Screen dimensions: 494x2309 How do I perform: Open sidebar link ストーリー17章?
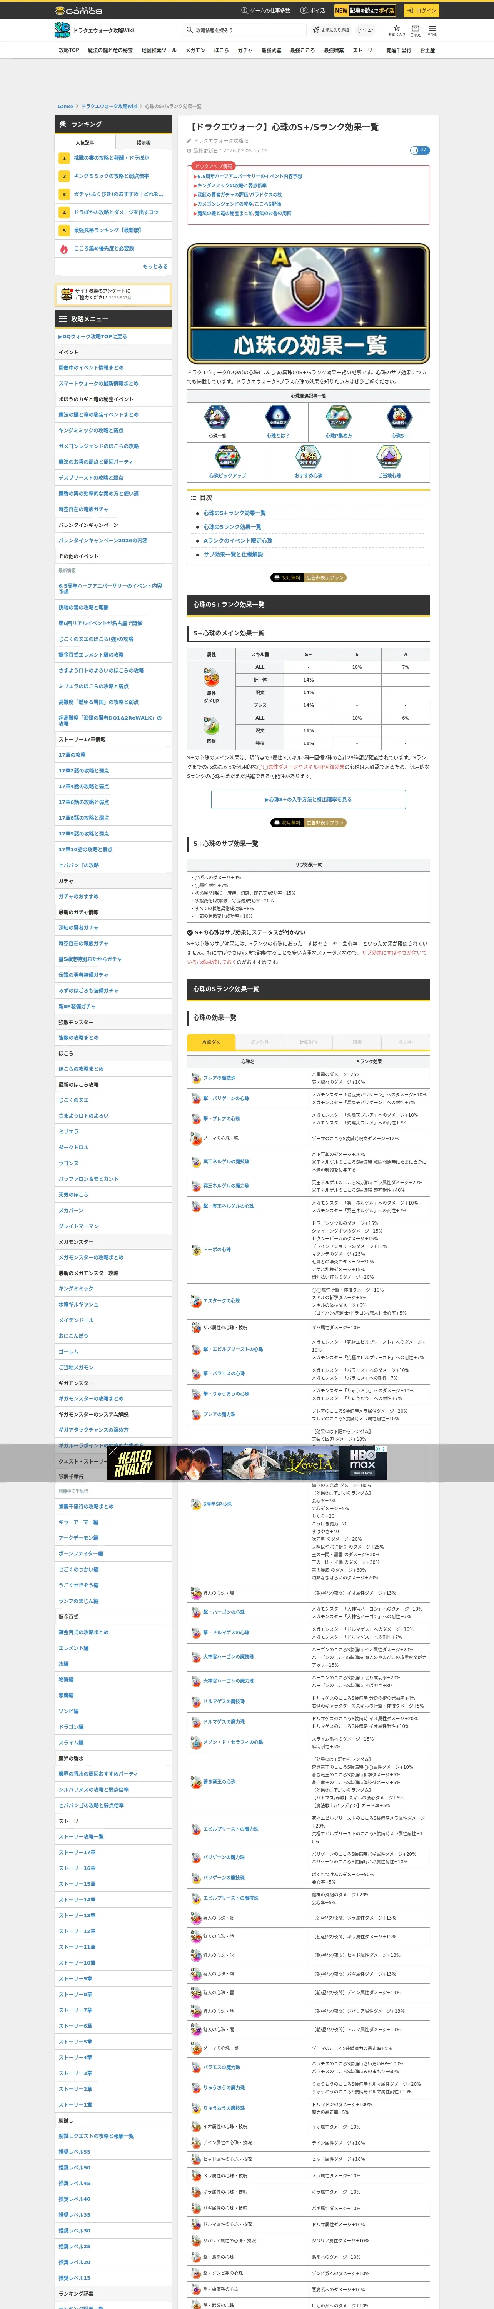click(x=77, y=1852)
